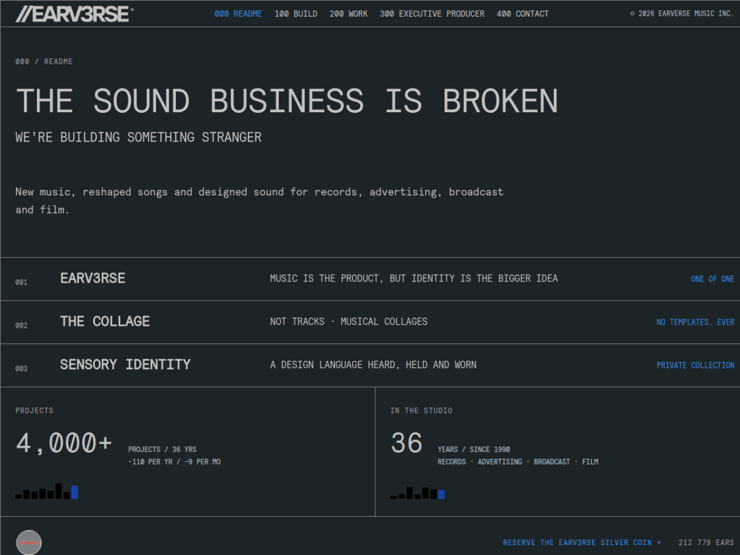This screenshot has height=555, width=740.
Task: Open the ONE OF ONE link
Action: point(712,279)
